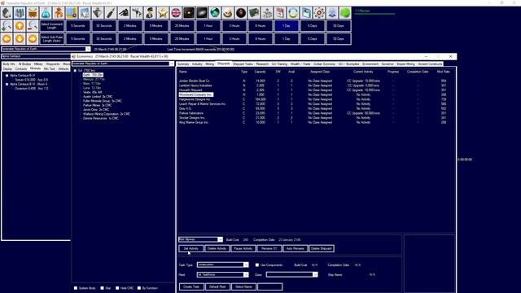Screen dimensions: 521x293
Task: Click the Auto Rename button
Action: (296, 248)
